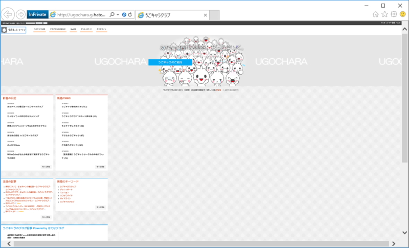This screenshot has height=248, width=409.
Task: Open the うごキャラのブログ記事 Powered by はてなブログ heading
Action: [x=33, y=228]
